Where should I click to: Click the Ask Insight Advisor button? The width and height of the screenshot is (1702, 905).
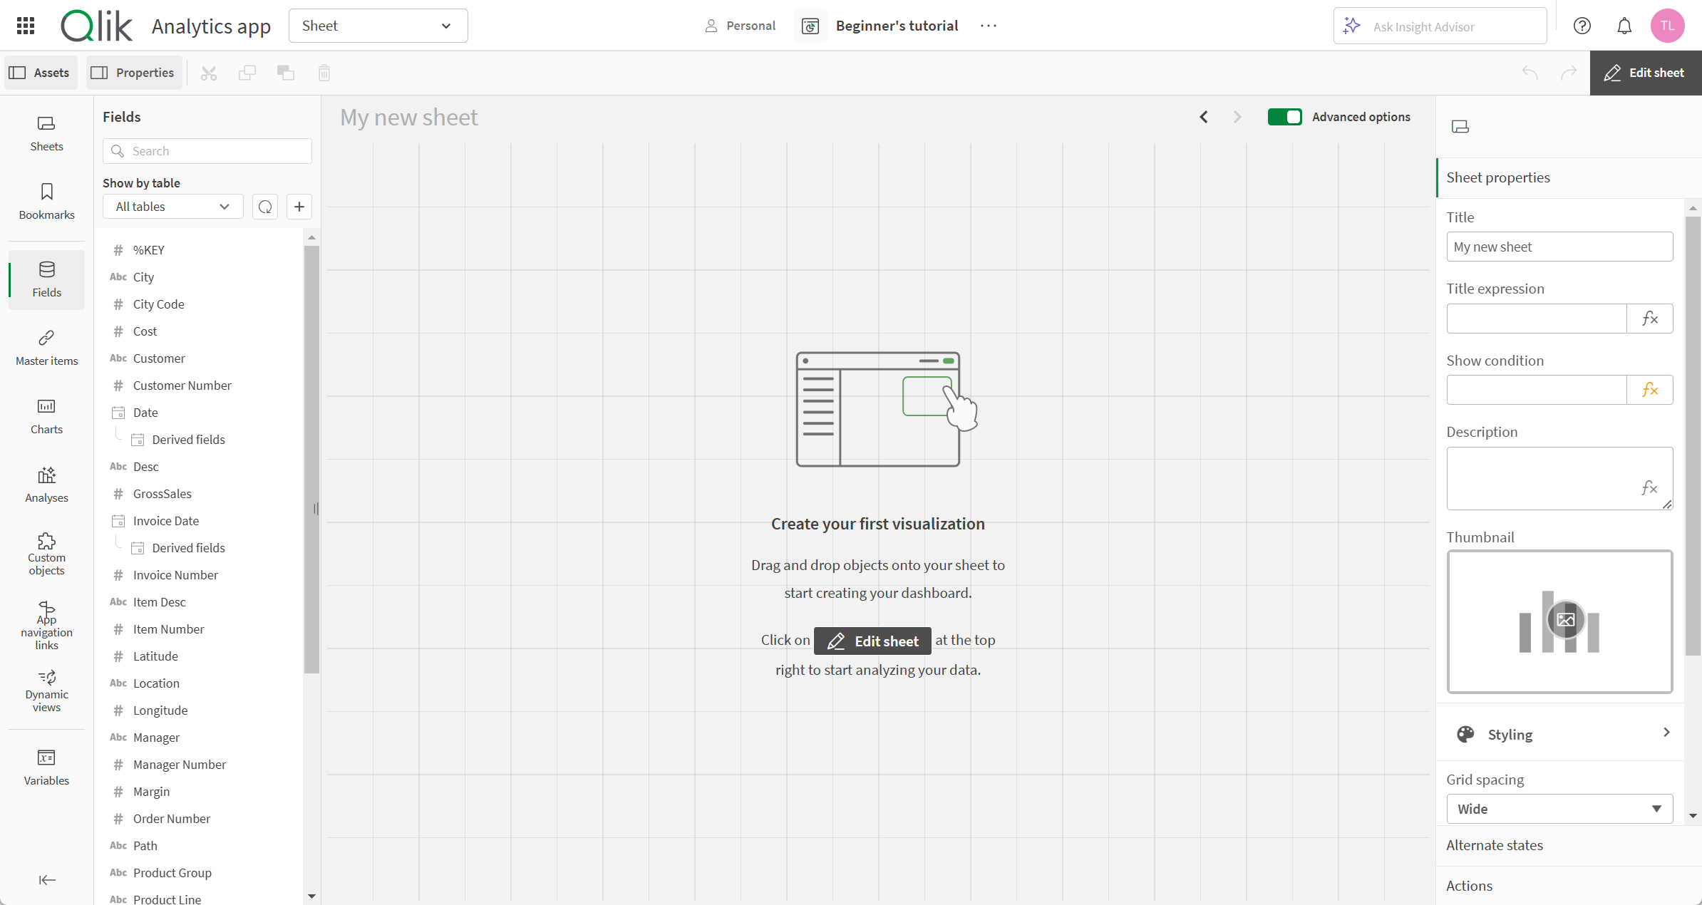(1441, 25)
